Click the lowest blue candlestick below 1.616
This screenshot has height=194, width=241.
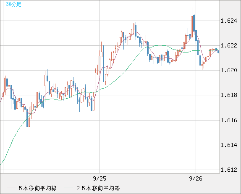[27, 122]
